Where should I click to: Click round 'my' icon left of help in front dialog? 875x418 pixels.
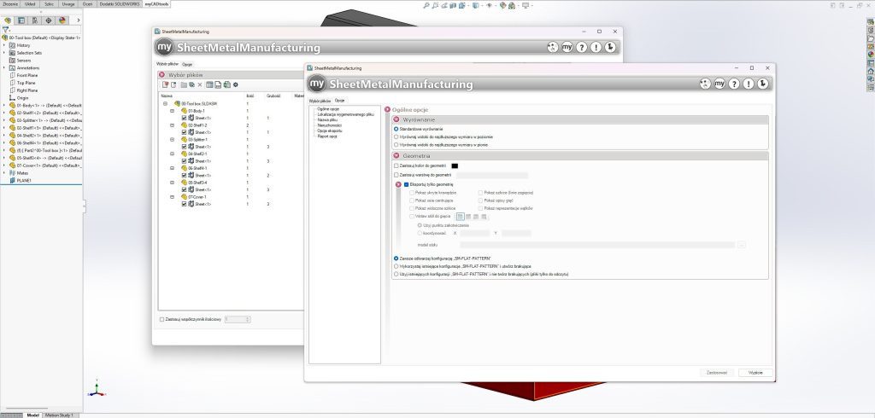(x=719, y=84)
